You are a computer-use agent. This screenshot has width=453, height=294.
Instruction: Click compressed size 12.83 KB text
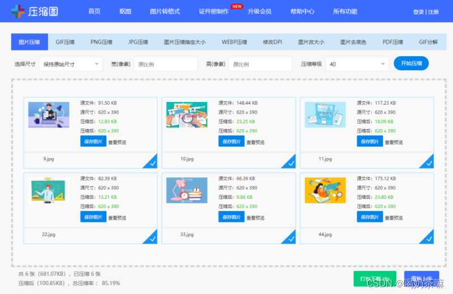pos(108,121)
